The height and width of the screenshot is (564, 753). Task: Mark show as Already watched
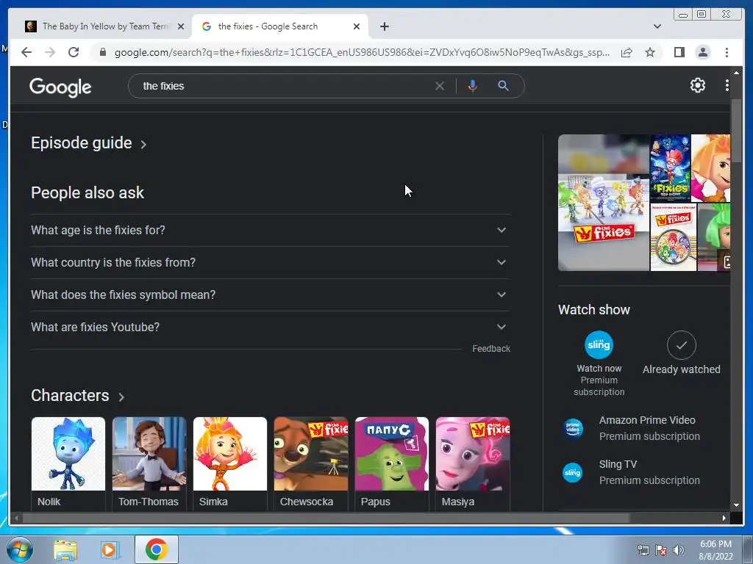pyautogui.click(x=681, y=353)
